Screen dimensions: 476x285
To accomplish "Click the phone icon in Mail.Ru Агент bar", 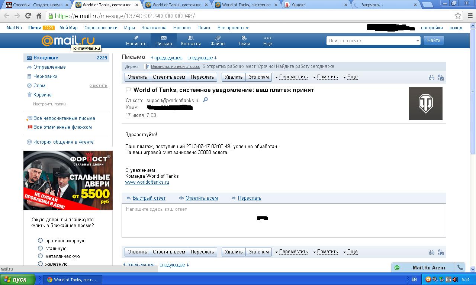I will click(x=460, y=268).
